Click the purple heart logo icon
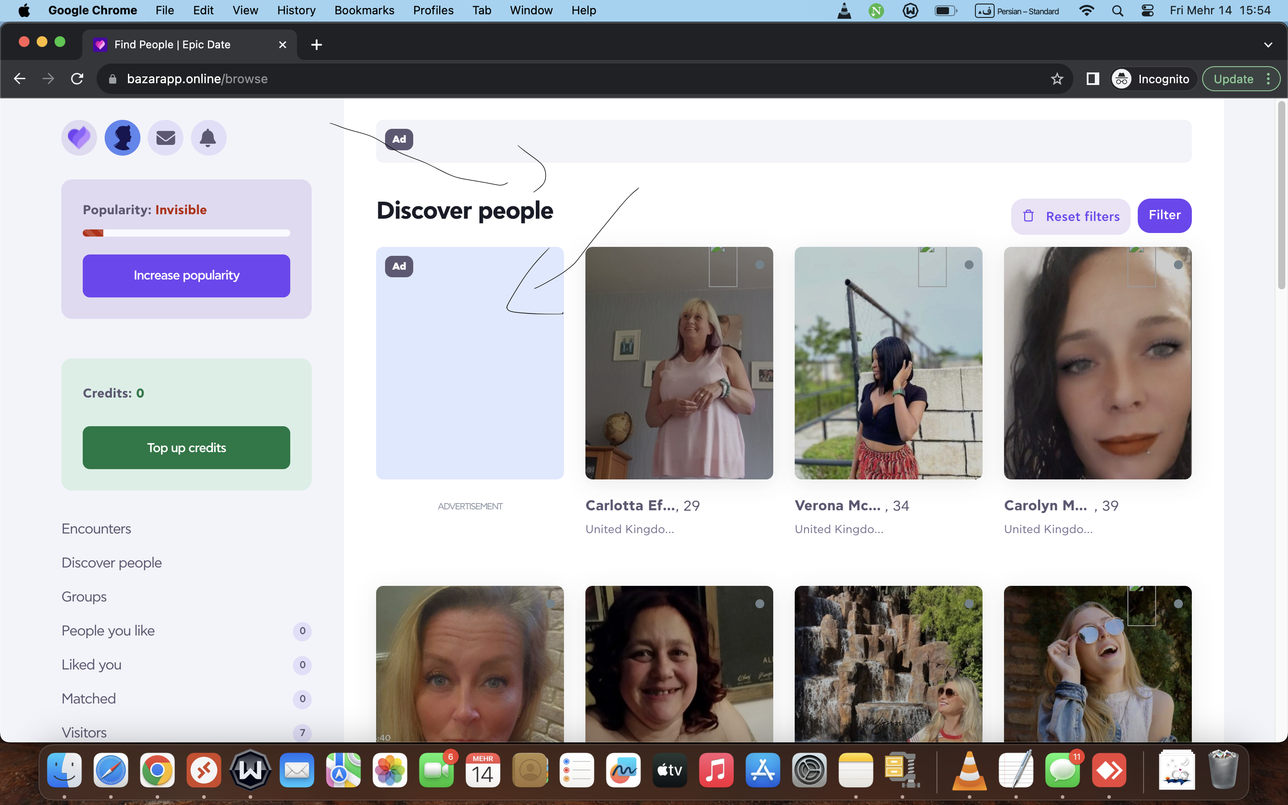This screenshot has height=805, width=1288. 79,138
